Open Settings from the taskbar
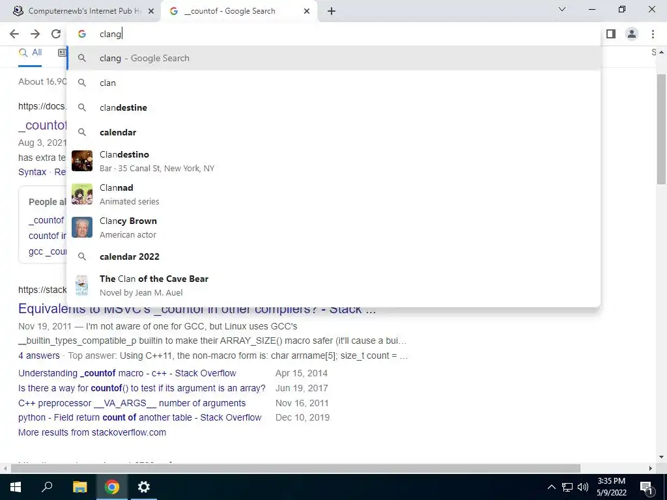667x500 pixels. pyautogui.click(x=144, y=487)
